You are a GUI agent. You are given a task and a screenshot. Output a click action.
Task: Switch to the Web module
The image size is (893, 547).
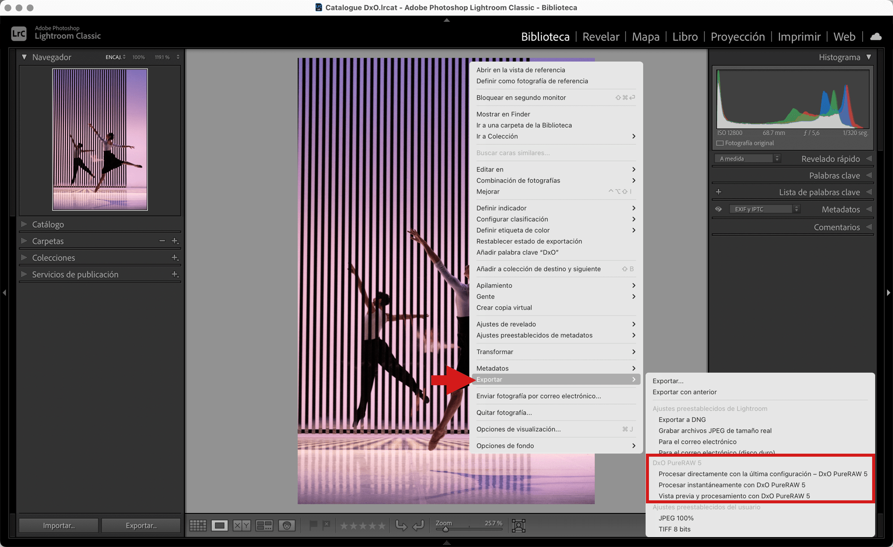coord(844,37)
